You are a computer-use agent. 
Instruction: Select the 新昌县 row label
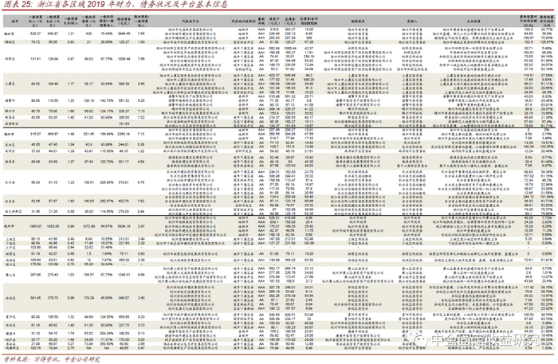[x=10, y=117]
